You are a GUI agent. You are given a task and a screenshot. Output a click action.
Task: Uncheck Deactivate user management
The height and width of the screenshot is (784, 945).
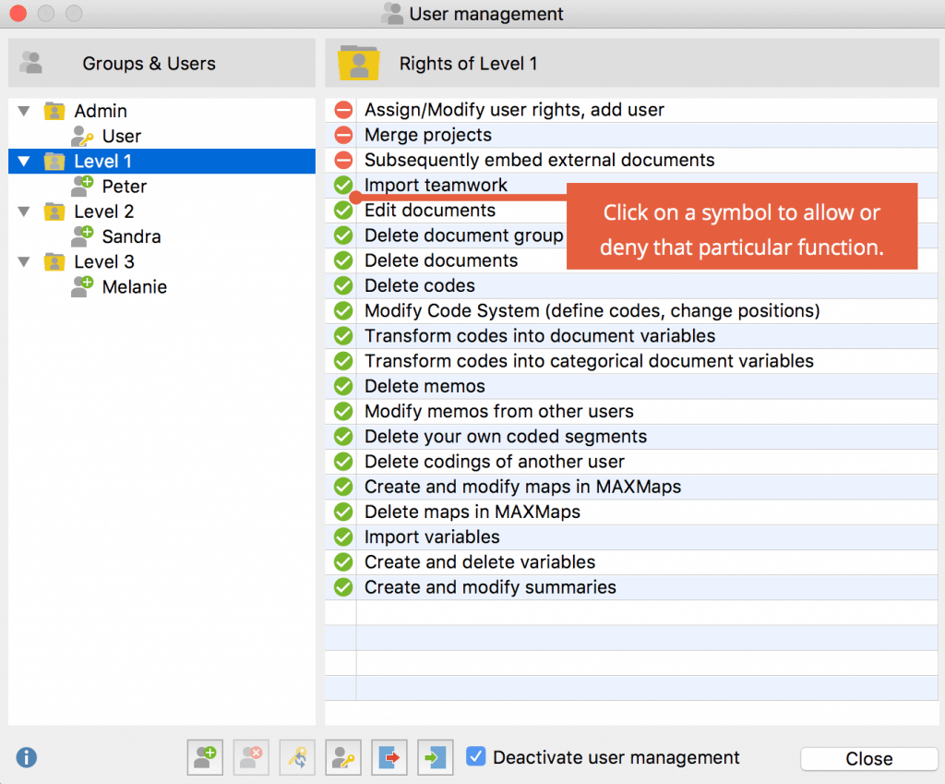point(476,756)
